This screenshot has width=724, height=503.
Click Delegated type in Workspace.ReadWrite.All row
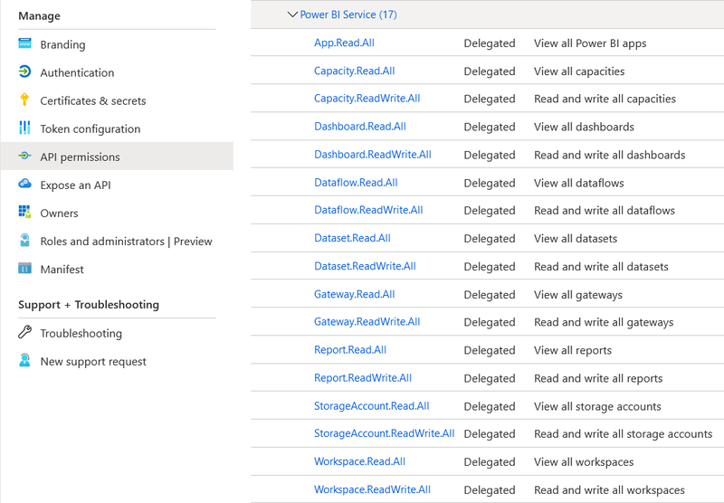(x=490, y=490)
